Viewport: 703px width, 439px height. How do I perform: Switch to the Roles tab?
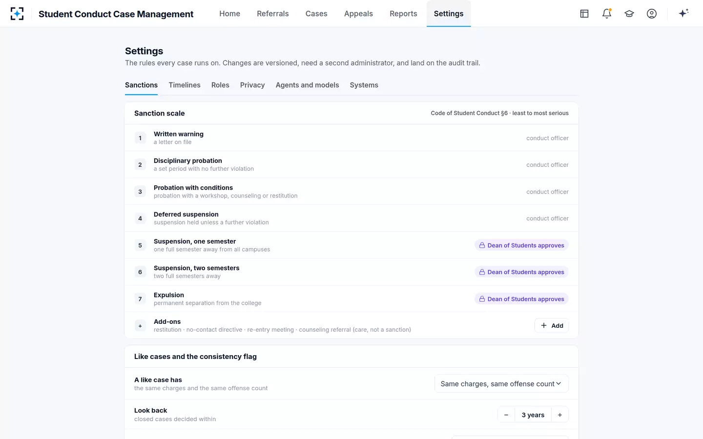tap(220, 85)
